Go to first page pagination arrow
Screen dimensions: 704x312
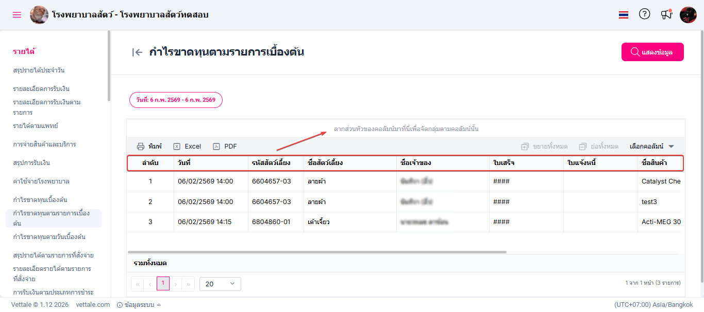point(138,284)
